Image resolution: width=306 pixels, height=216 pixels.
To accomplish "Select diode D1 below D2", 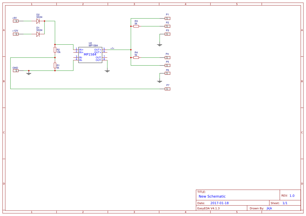I will (x=38, y=34).
